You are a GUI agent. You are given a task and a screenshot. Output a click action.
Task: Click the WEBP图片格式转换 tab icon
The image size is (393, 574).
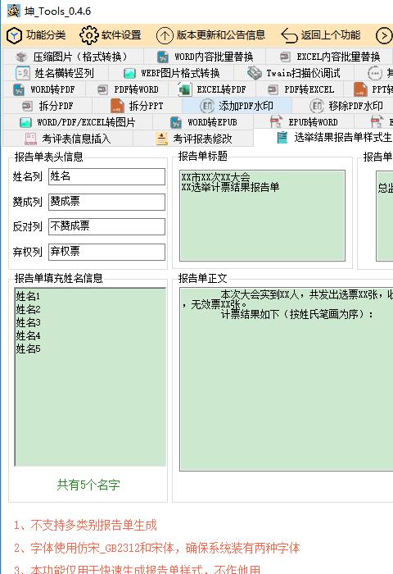click(x=129, y=73)
